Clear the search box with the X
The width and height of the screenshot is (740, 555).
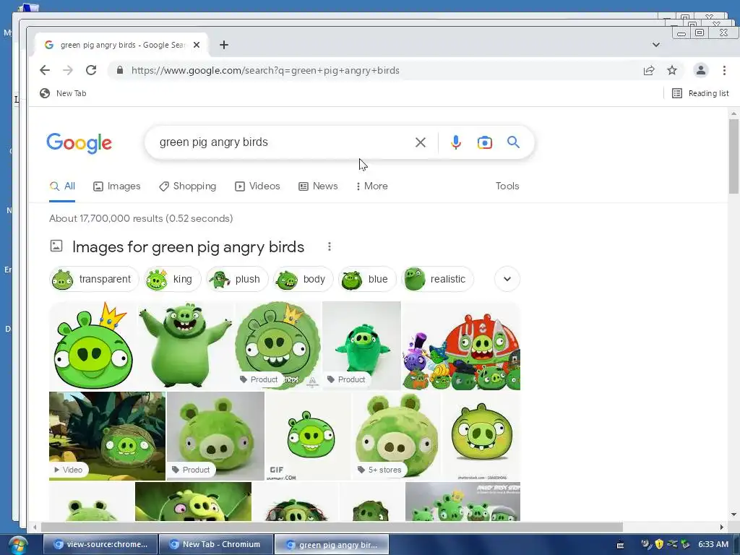pyautogui.click(x=420, y=142)
